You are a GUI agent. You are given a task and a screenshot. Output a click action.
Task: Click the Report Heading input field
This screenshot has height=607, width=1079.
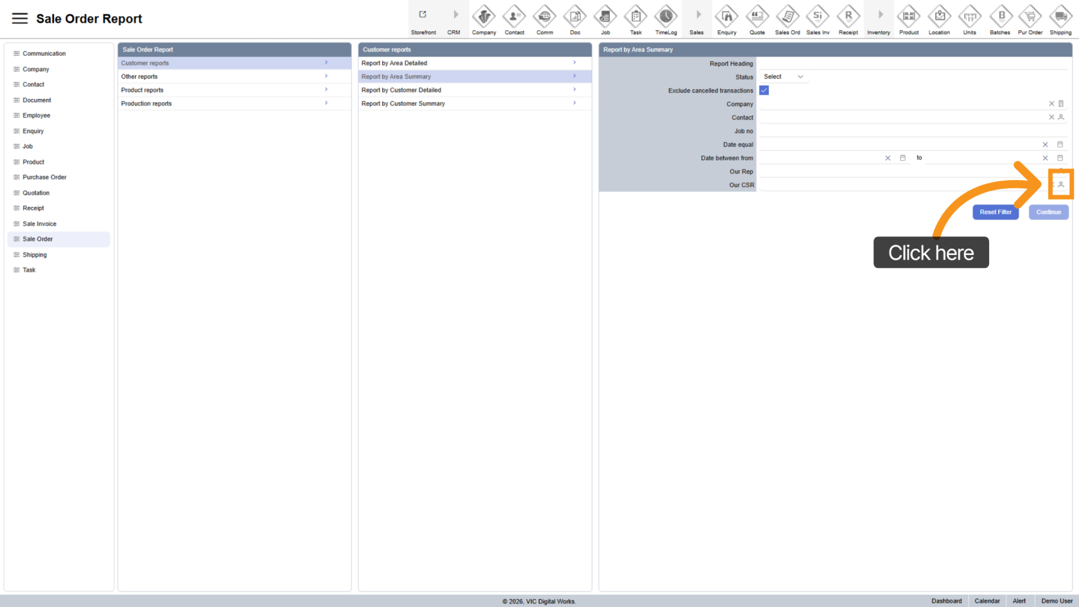pos(912,64)
